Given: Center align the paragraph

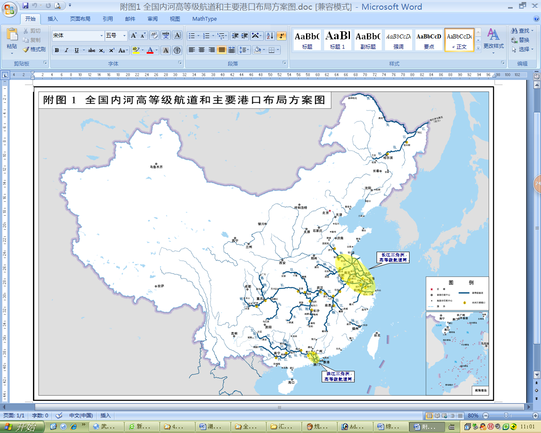Looking at the screenshot, I should 202,50.
